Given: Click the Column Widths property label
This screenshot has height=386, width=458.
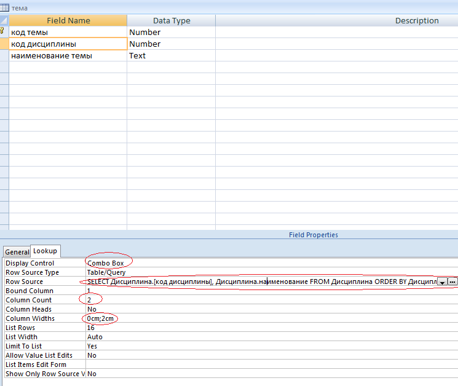Looking at the screenshot, I should pos(30,318).
